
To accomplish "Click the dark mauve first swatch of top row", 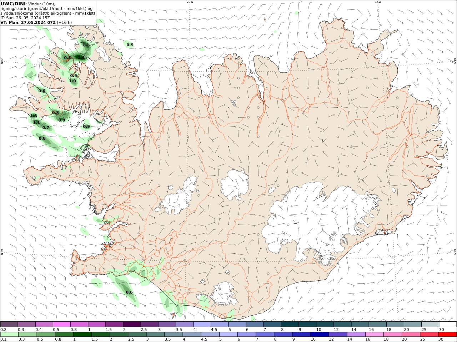I will click(x=9, y=324).
